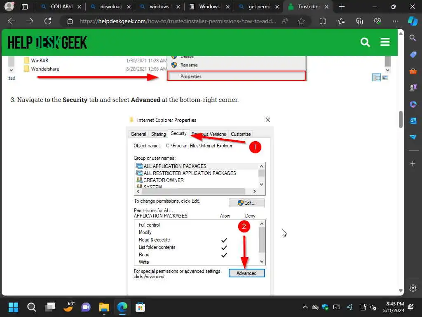Open the Tools briefcase in sidebar
The image size is (422, 317).
pos(413,71)
